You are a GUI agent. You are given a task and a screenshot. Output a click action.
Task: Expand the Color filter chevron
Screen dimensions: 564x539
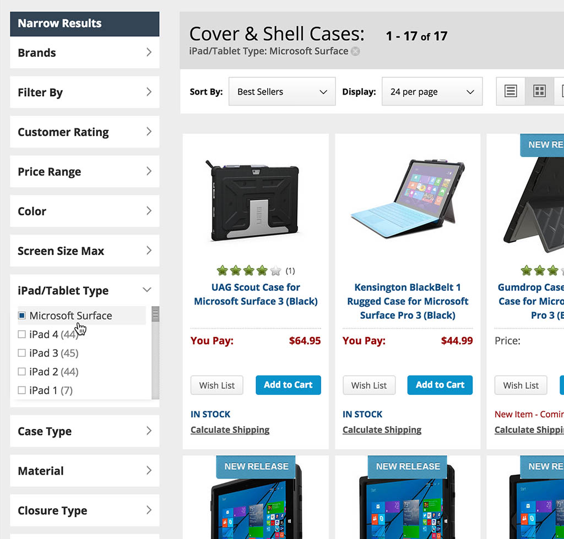[149, 211]
